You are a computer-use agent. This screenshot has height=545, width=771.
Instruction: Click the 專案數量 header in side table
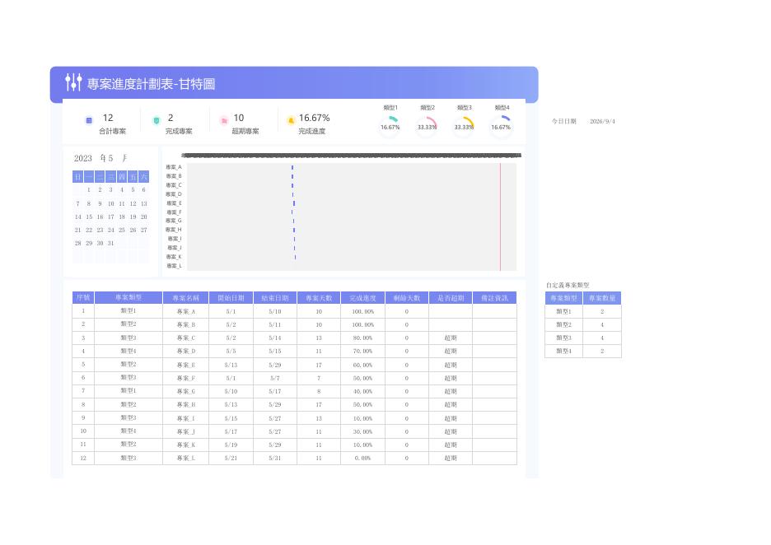(602, 298)
